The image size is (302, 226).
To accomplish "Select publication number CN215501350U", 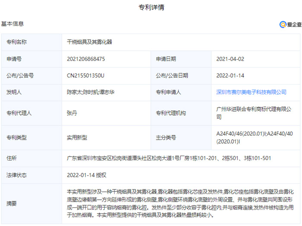I will [x=86, y=75].
